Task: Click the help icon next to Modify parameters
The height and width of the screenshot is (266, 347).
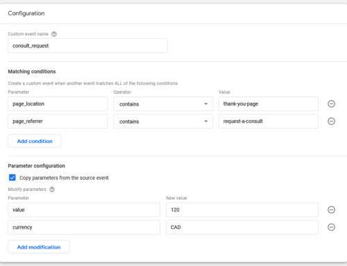Action: click(x=52, y=190)
